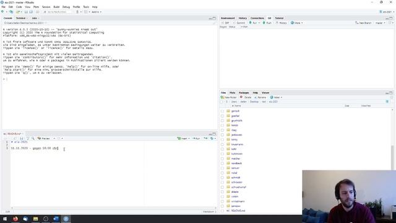The height and width of the screenshot is (223, 396).
Task: Click the Files pane vertical scrollbar
Action: tap(392, 157)
